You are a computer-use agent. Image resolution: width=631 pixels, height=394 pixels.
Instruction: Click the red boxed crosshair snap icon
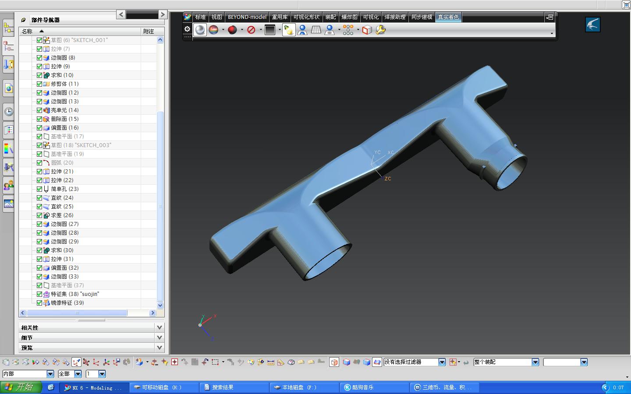(x=174, y=362)
